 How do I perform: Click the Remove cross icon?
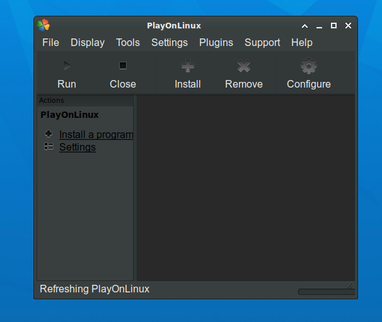point(244,66)
